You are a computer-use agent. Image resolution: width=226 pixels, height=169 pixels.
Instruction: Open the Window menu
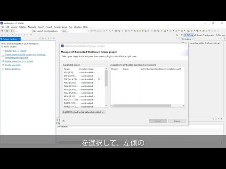click(x=78, y=27)
